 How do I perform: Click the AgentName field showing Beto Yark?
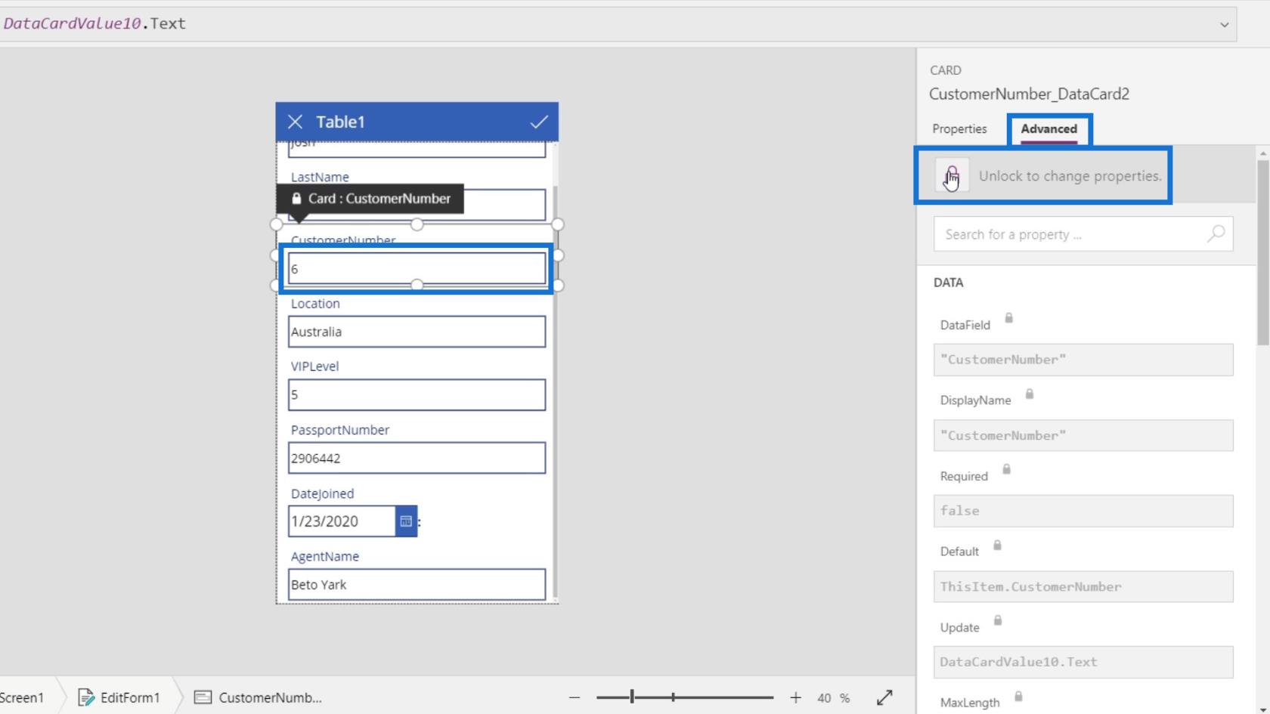point(417,585)
